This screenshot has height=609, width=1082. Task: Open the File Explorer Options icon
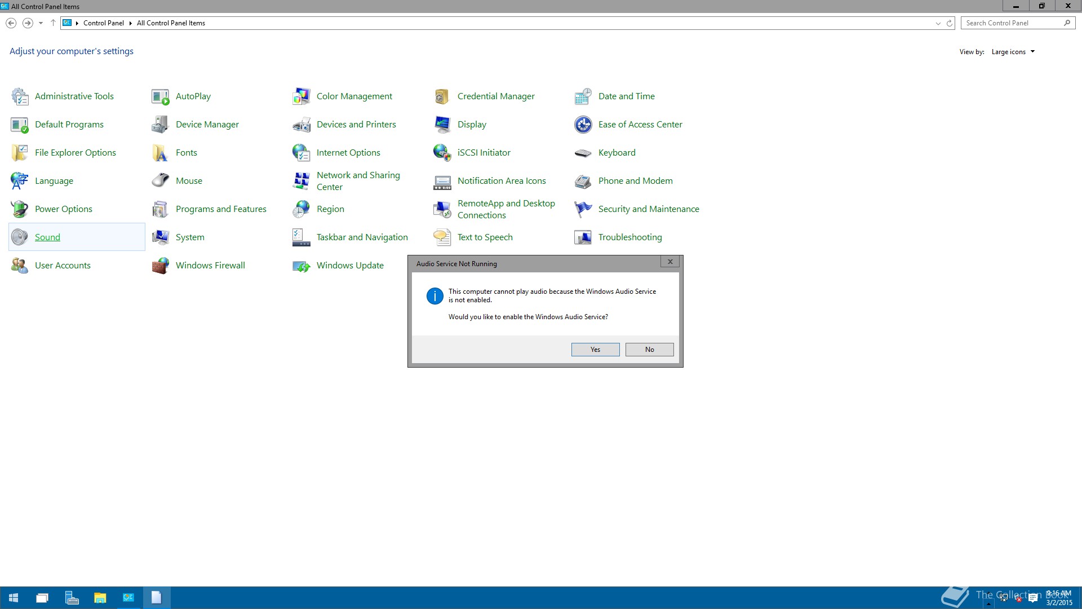20,153
